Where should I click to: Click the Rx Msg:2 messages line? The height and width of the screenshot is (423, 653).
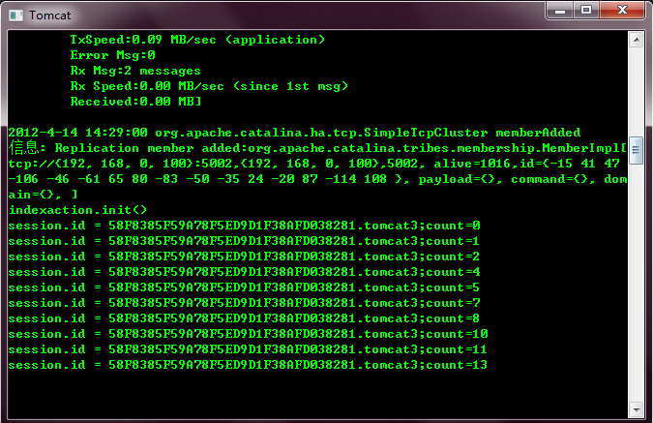135,71
